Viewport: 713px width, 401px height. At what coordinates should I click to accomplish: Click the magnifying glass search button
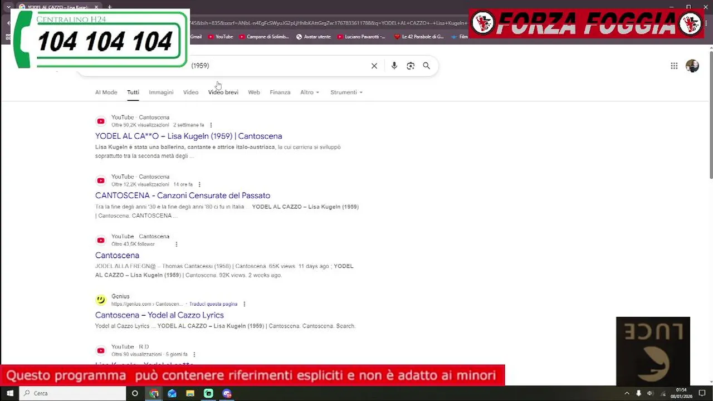pyautogui.click(x=427, y=66)
